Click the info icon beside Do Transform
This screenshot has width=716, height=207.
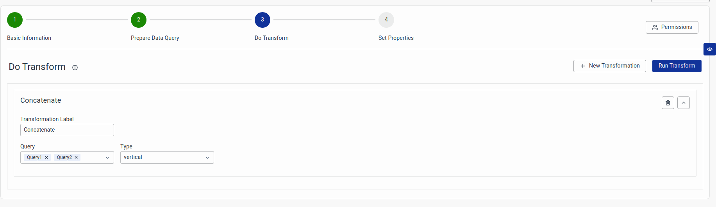pos(75,68)
